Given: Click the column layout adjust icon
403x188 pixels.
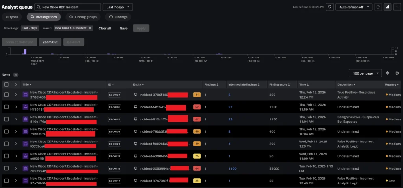Looking at the screenshot, I should click(388, 73).
